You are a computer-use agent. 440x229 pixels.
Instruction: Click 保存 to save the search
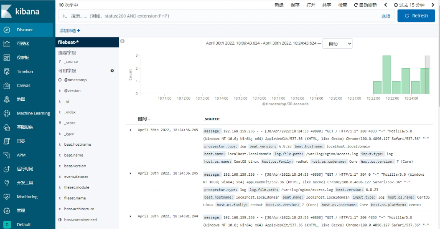pyautogui.click(x=295, y=5)
